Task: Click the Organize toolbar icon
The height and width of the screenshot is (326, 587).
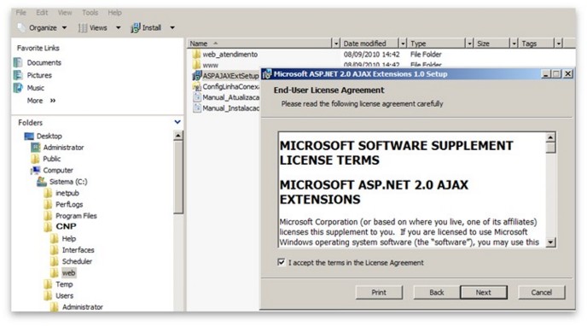Action: [21, 27]
